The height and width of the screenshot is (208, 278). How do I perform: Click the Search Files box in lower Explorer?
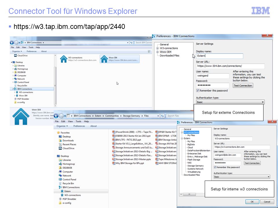(180, 116)
